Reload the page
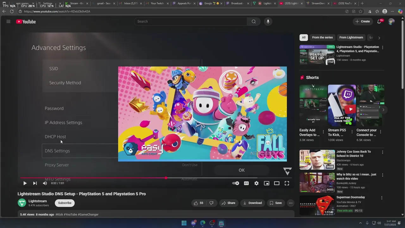 12,11
